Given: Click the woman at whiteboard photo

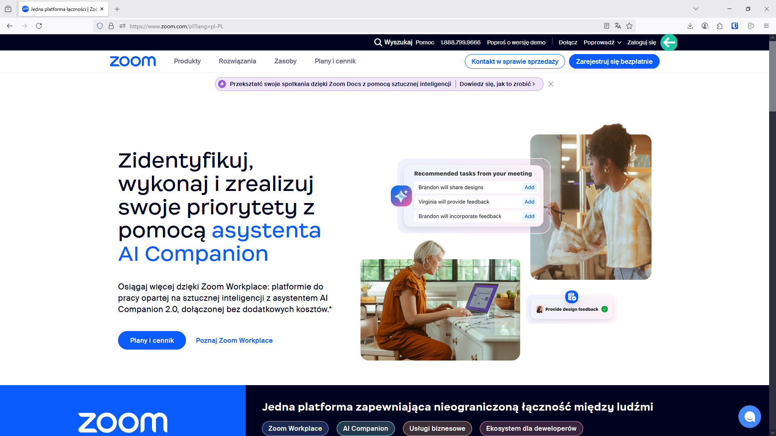Looking at the screenshot, I should click(590, 207).
